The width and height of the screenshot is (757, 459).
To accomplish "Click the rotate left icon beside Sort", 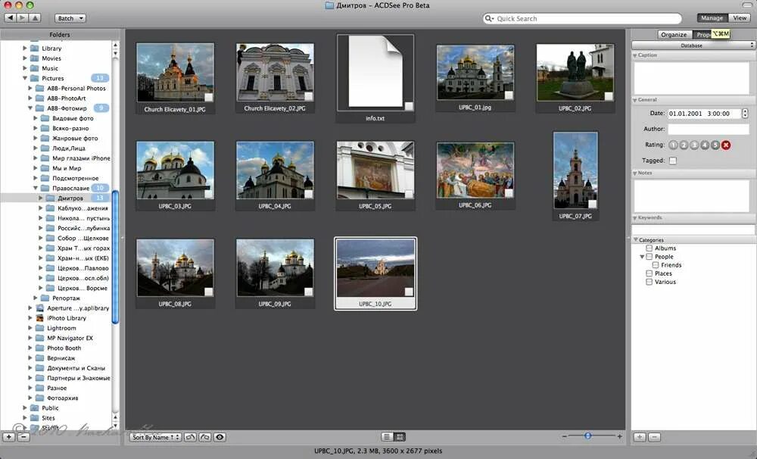I will click(x=191, y=437).
